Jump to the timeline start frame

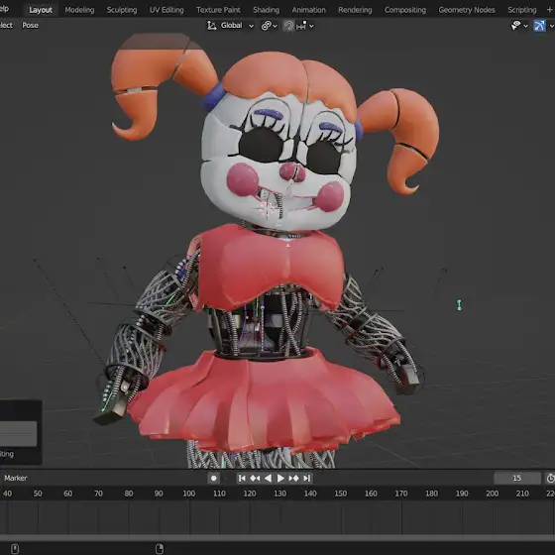point(242,478)
